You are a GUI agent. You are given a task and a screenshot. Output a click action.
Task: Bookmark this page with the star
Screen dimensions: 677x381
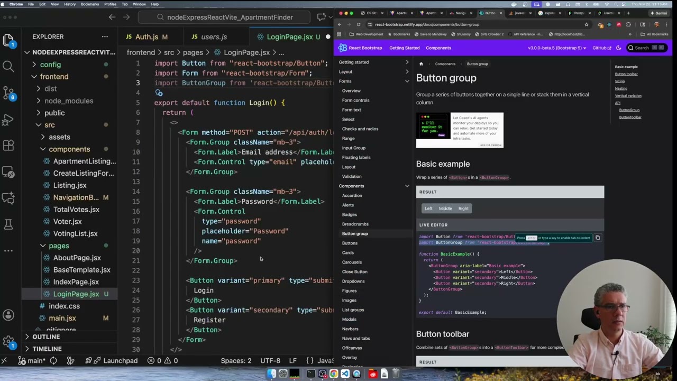tap(586, 24)
